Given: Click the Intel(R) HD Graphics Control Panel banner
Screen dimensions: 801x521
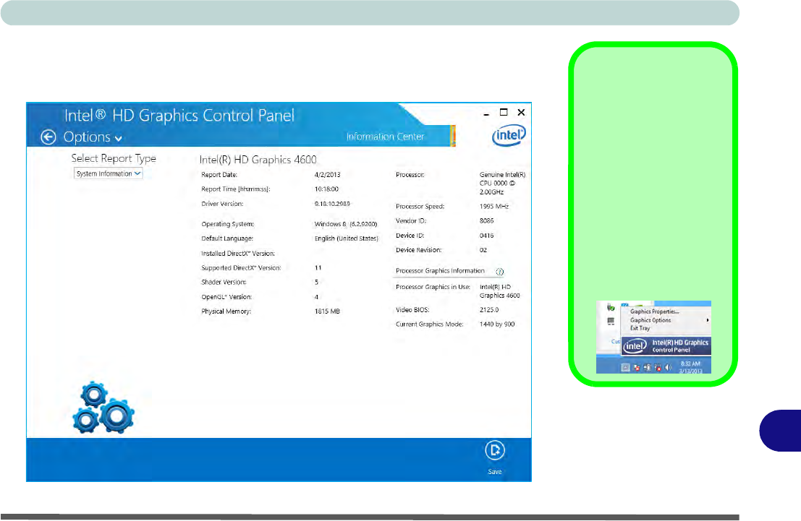Looking at the screenshot, I should point(666,346).
